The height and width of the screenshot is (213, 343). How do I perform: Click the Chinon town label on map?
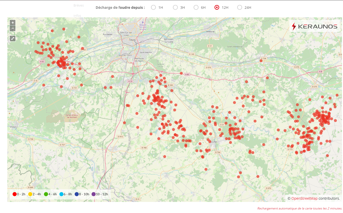(13, 127)
